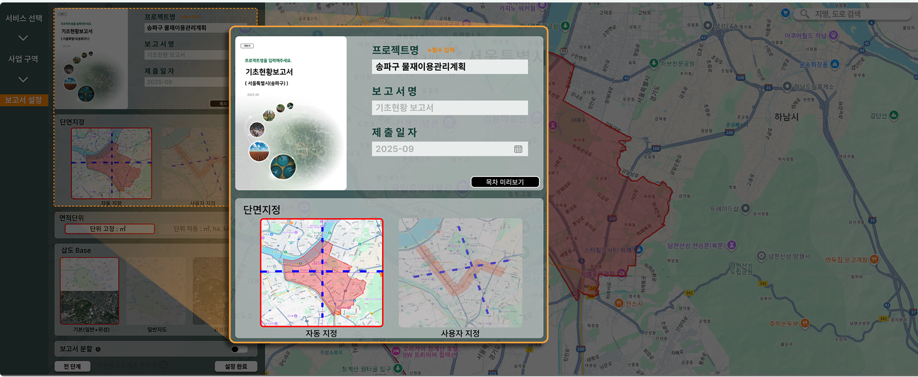Screen dimensions: 918x377
Task: Choose 사용자 지정 section map in popup
Action: [460, 273]
